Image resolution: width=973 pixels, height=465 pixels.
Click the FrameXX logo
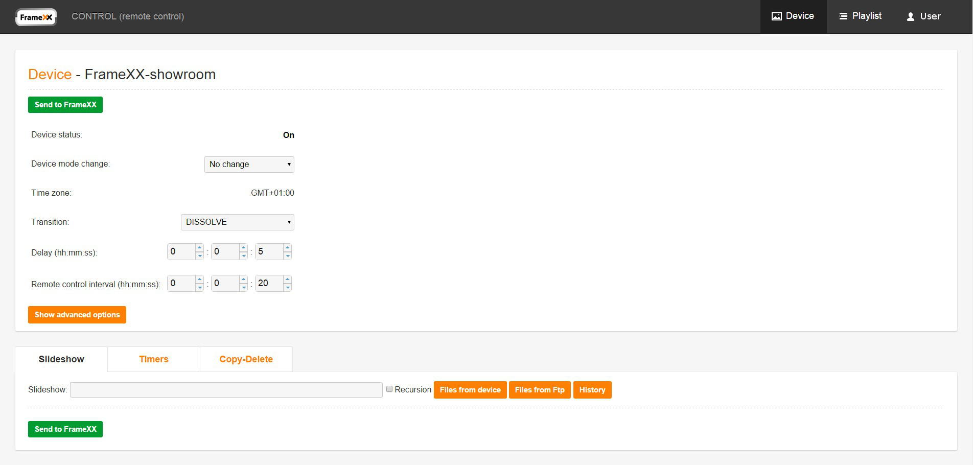tap(36, 17)
